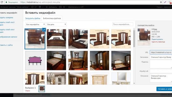The width and height of the screenshot is (172, 97).
Task: Click 'Редактировать' link in file parameters
Action: pos(157,39)
